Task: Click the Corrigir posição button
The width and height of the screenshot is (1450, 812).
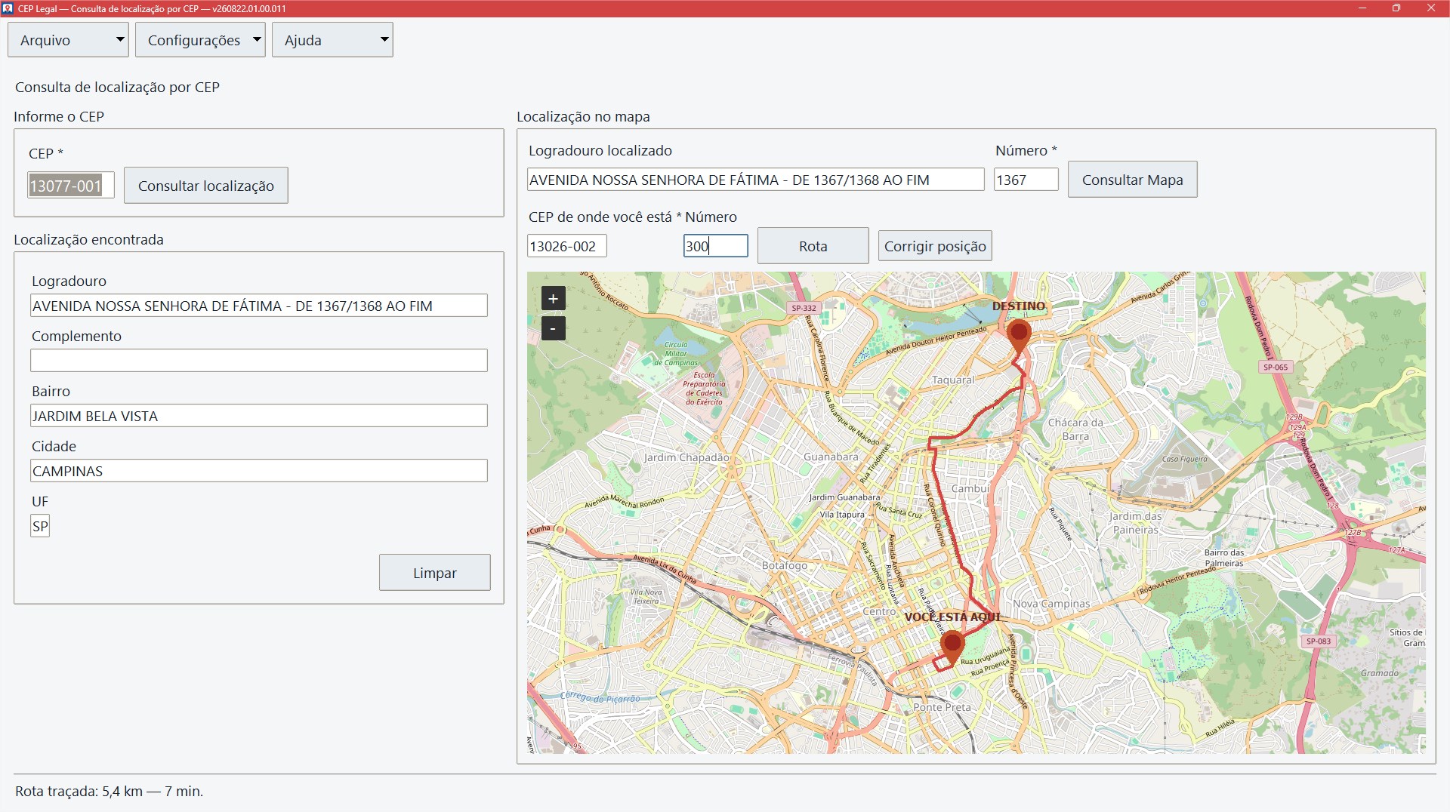Action: [935, 246]
